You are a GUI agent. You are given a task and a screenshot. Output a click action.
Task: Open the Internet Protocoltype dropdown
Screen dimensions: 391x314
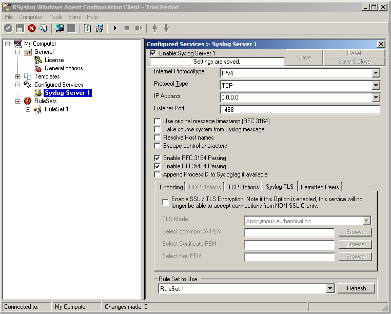coord(376,73)
